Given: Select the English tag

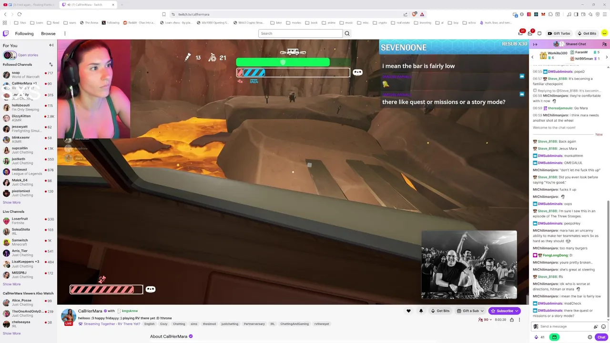Looking at the screenshot, I should (150, 324).
